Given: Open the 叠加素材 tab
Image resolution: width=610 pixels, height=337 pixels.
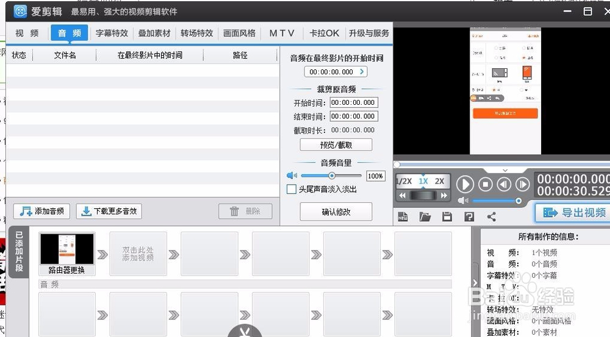Looking at the screenshot, I should pos(154,33).
